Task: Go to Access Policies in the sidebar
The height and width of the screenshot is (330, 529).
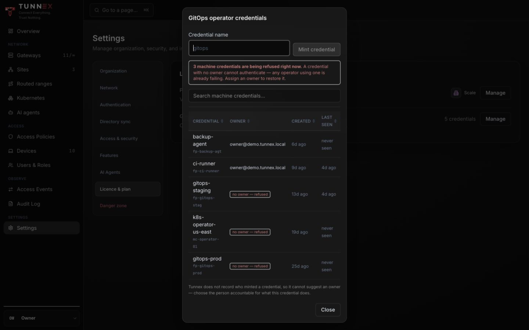Action: [x=42, y=137]
